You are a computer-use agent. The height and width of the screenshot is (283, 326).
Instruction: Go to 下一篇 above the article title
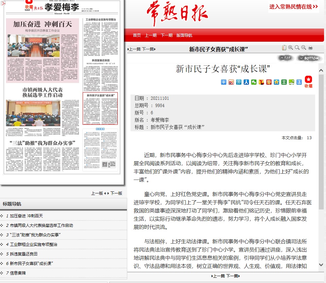(x=149, y=49)
